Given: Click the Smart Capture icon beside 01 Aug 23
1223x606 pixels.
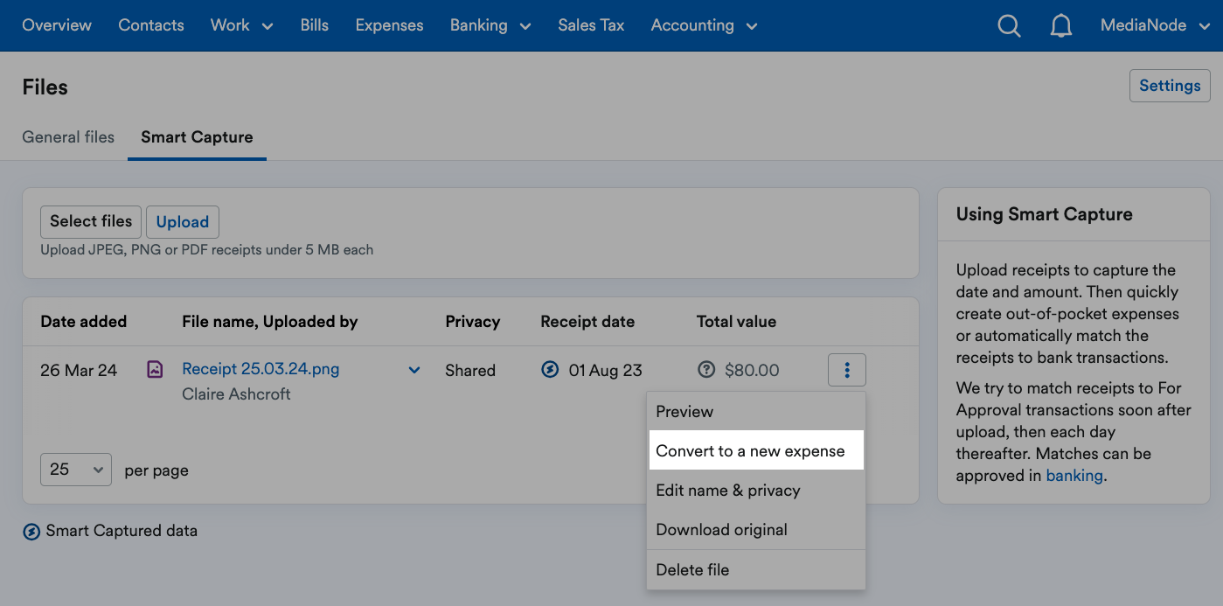Looking at the screenshot, I should click(550, 370).
